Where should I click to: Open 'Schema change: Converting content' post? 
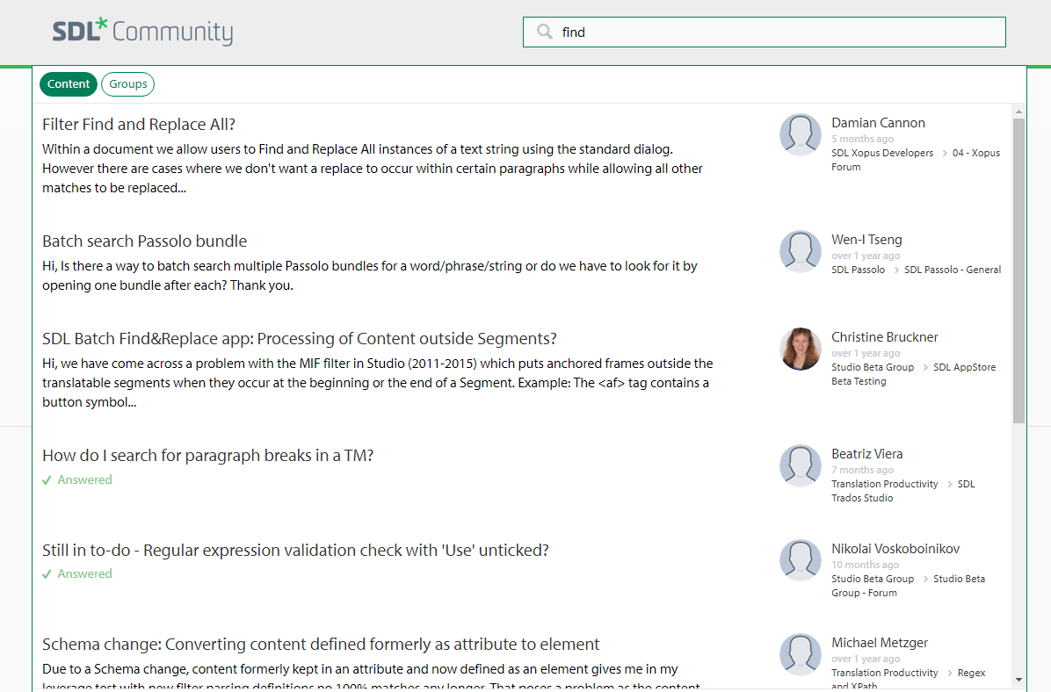321,645
